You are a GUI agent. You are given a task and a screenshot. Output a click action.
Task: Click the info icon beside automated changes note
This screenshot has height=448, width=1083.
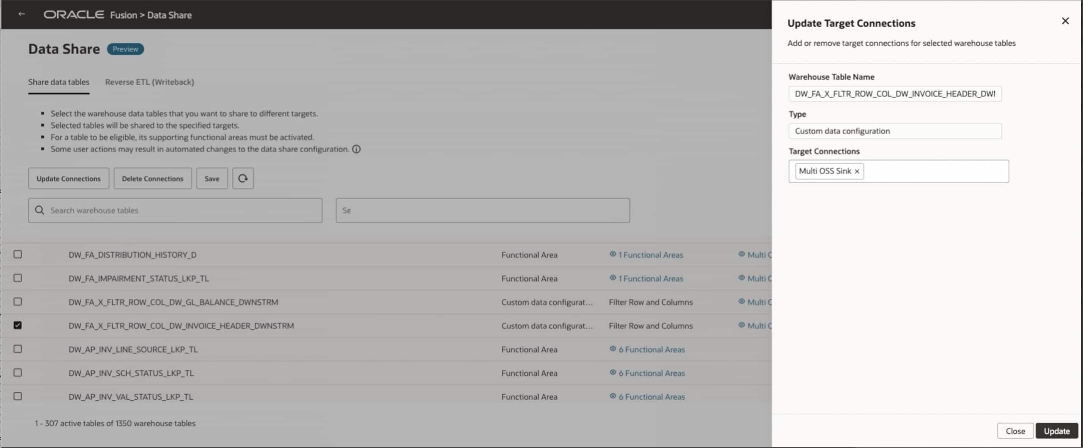357,149
